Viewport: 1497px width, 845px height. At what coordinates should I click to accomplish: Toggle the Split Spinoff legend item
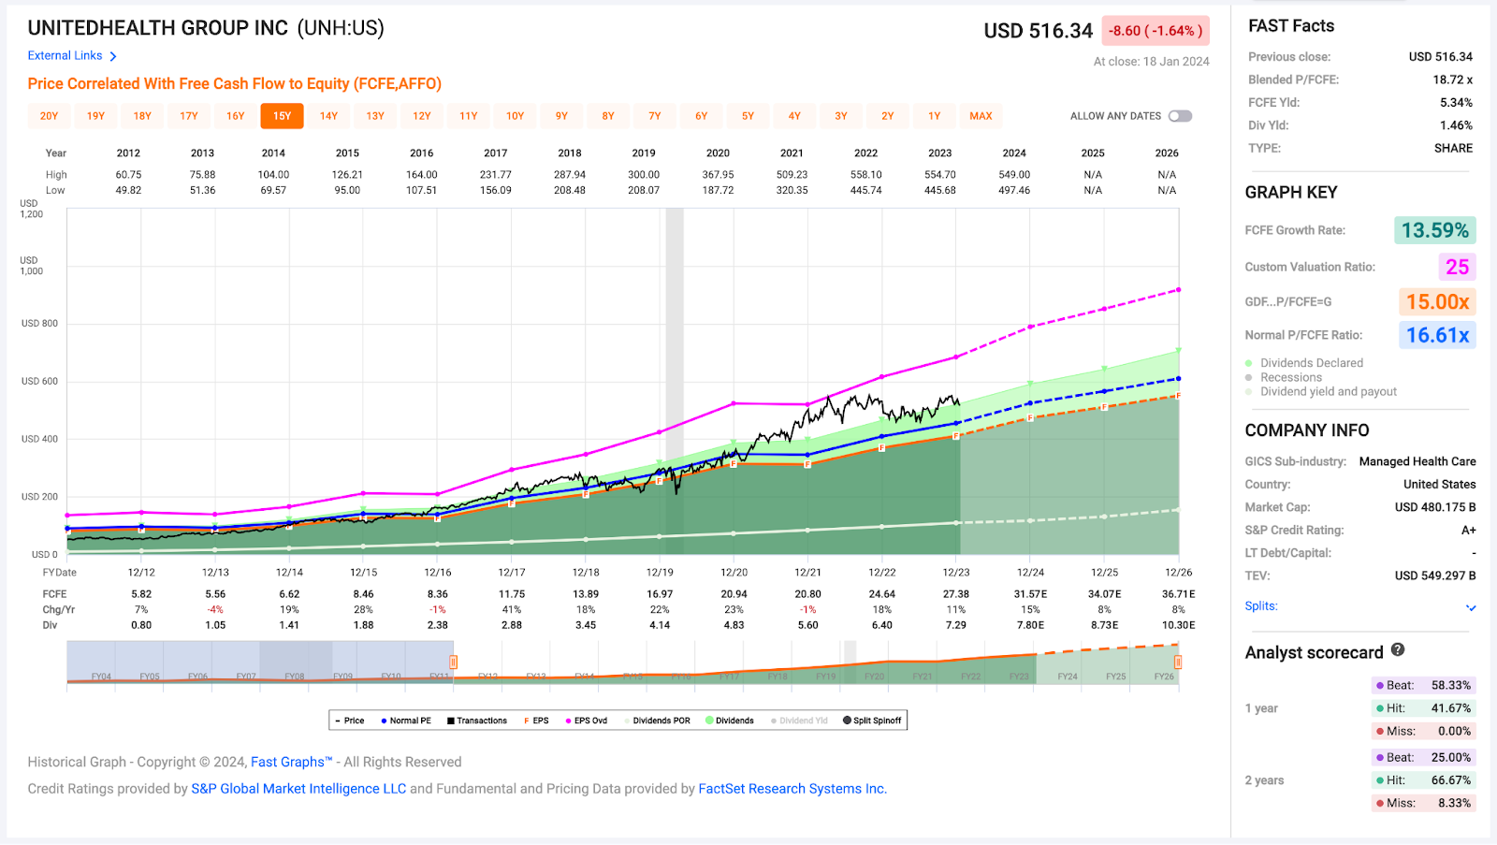pos(872,721)
